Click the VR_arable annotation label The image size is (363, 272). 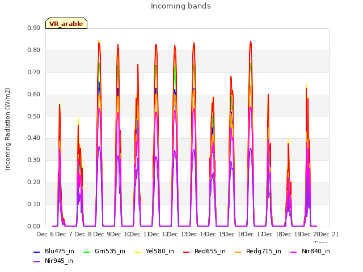click(66, 23)
